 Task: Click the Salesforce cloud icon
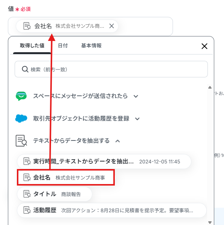(x=21, y=118)
